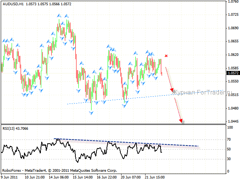240x180 pixels.
Task: Click the 16 Jun 22:00 time label
Action: click(106, 177)
